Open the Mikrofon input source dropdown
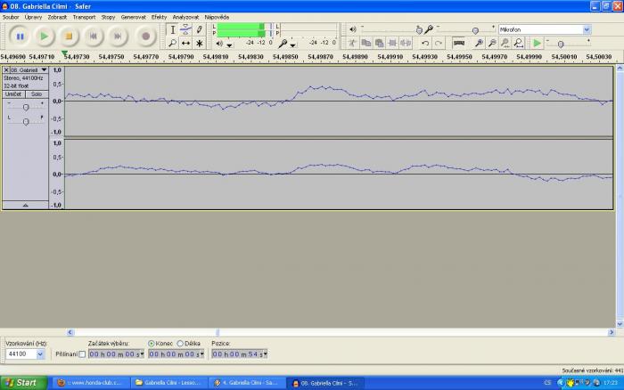This screenshot has width=624, height=390. (x=586, y=29)
